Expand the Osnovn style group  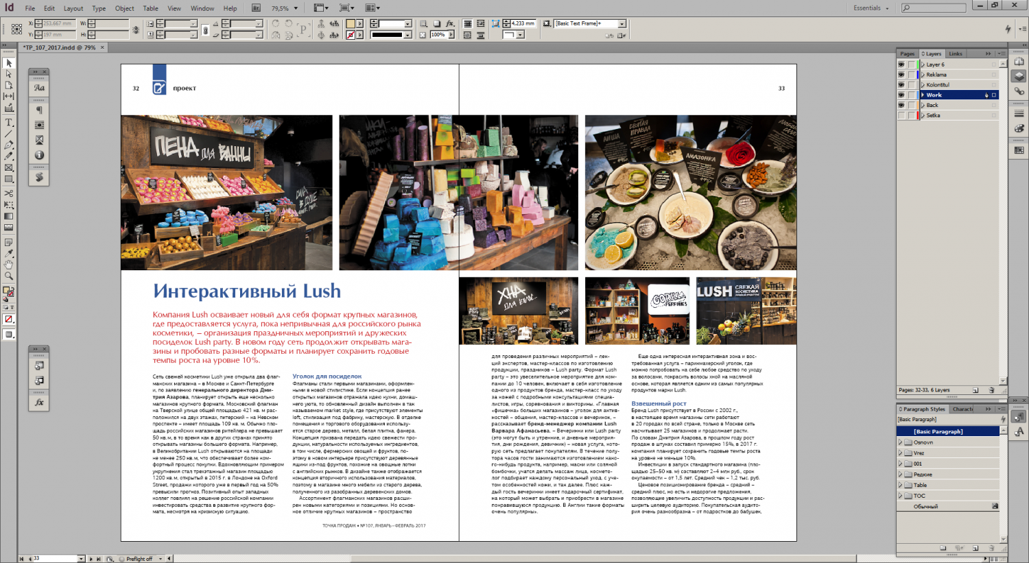click(901, 442)
